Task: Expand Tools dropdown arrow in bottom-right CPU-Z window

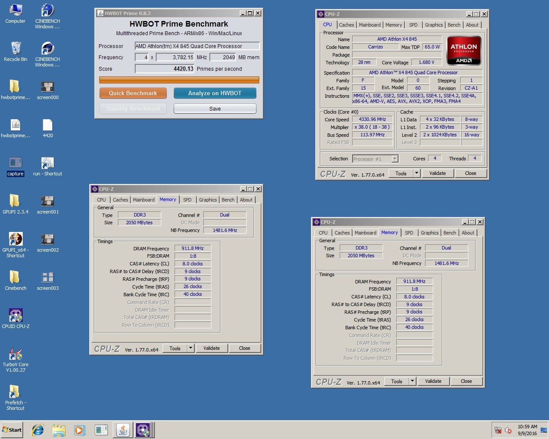Action: pos(412,381)
